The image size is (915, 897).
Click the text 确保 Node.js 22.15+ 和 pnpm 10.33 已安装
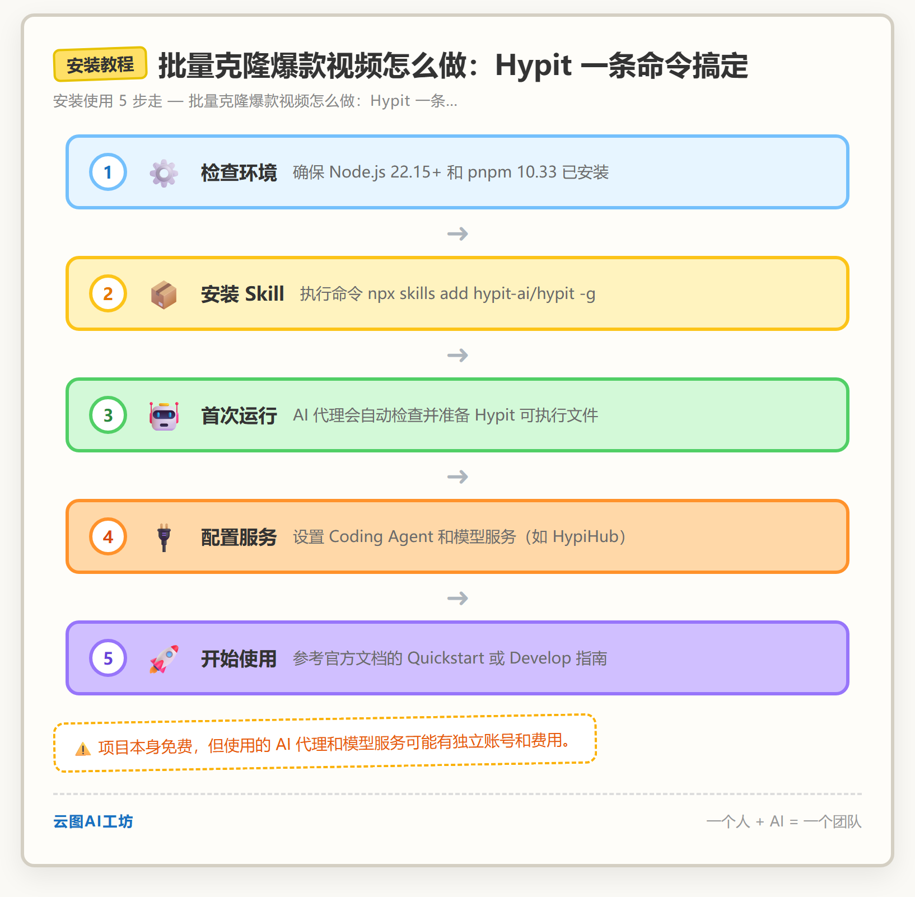(x=451, y=172)
